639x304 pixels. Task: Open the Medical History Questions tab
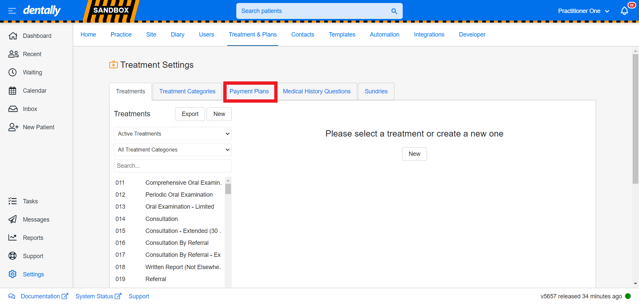[x=317, y=91]
